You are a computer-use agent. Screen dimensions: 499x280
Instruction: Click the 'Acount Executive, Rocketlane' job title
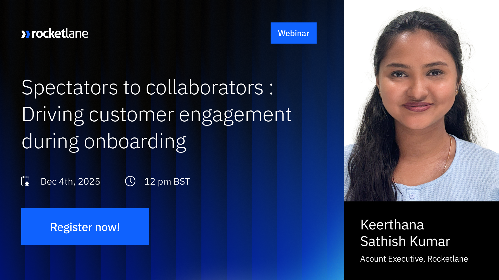coord(414,259)
